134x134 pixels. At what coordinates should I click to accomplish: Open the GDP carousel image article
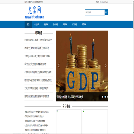click(82, 61)
